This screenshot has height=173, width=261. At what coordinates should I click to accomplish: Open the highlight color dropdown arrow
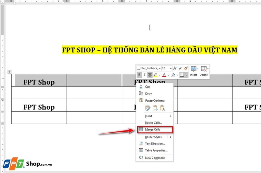[x=160, y=75]
